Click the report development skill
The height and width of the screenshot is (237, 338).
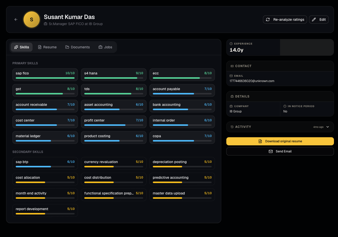tap(45, 210)
